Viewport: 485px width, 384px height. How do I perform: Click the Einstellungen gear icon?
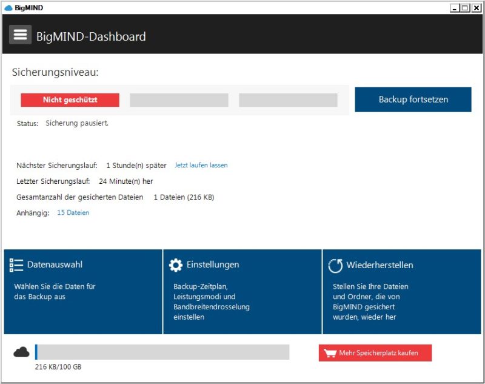(x=176, y=265)
